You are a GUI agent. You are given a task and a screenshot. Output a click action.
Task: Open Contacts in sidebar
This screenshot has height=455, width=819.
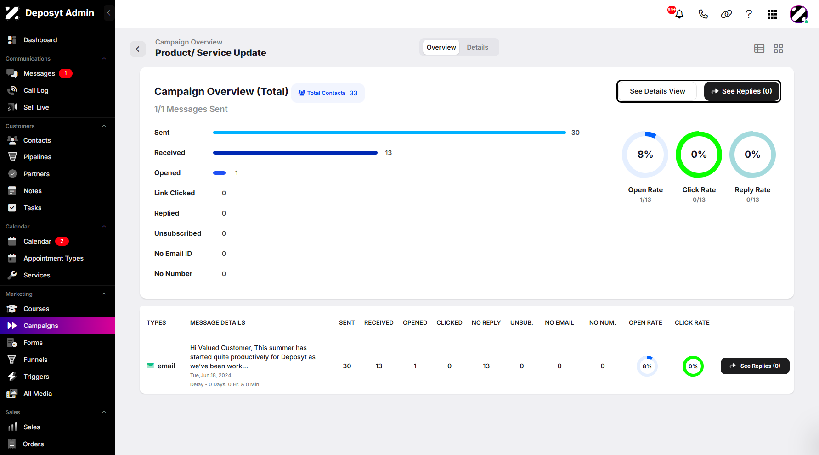[57, 140]
